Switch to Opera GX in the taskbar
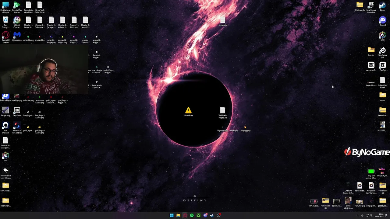 click(185, 215)
